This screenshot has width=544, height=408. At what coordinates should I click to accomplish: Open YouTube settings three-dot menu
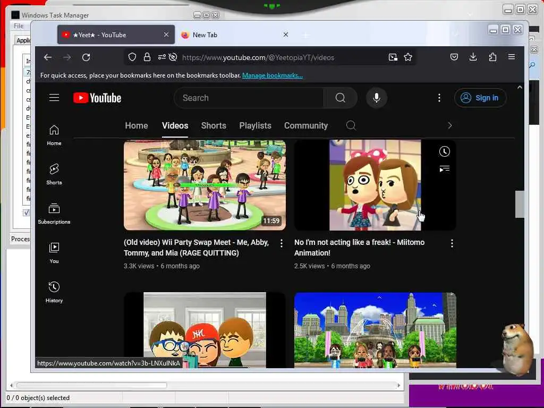(x=439, y=98)
